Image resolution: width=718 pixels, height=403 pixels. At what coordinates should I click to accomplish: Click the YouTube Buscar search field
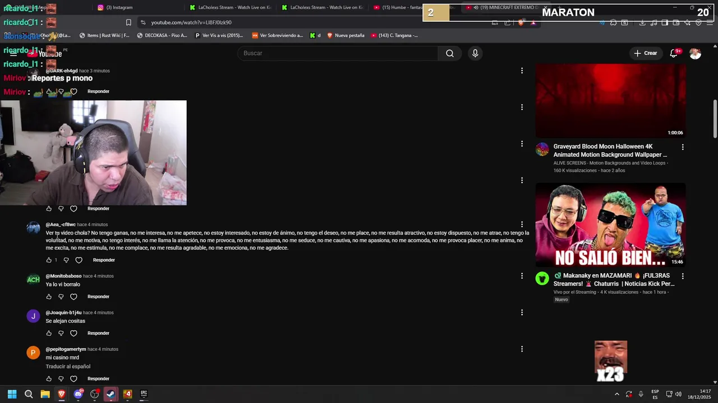(x=338, y=53)
